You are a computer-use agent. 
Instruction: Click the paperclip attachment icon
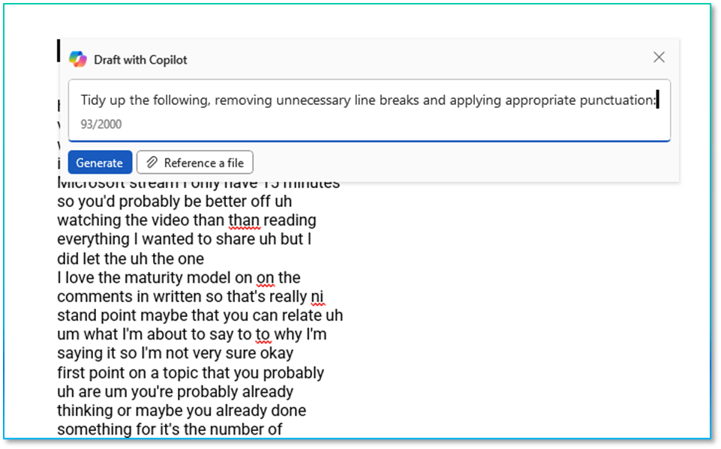click(152, 163)
